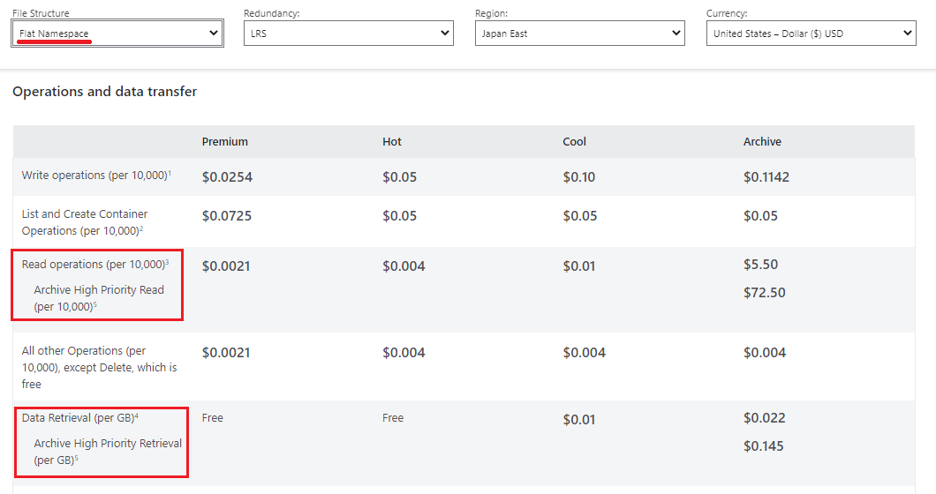Image resolution: width=936 pixels, height=494 pixels.
Task: Select the Archive column header
Action: tap(762, 142)
